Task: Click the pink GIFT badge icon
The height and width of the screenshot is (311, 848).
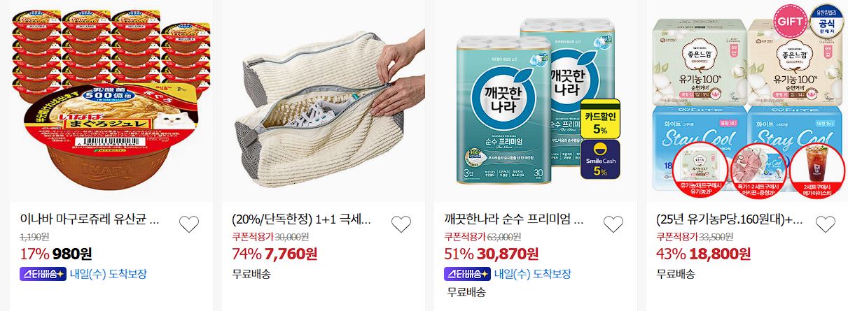Action: point(789,21)
